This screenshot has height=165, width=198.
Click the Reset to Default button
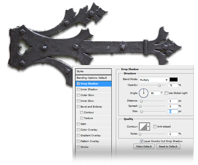click(168, 147)
